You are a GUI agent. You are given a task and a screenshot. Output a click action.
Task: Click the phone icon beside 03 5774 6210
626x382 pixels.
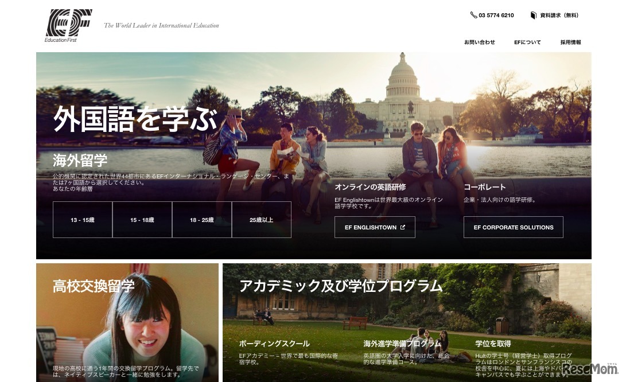pos(473,15)
